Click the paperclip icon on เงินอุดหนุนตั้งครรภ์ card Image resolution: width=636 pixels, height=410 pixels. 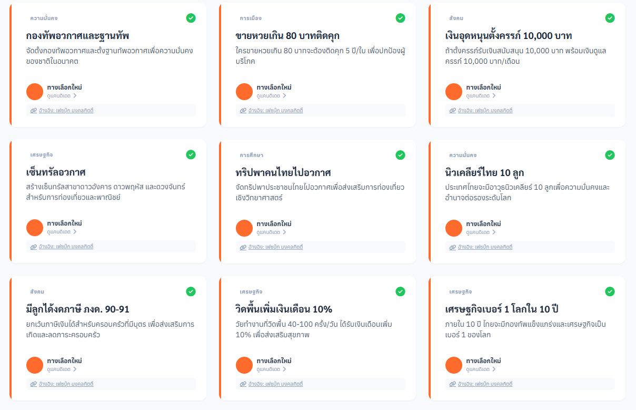452,110
